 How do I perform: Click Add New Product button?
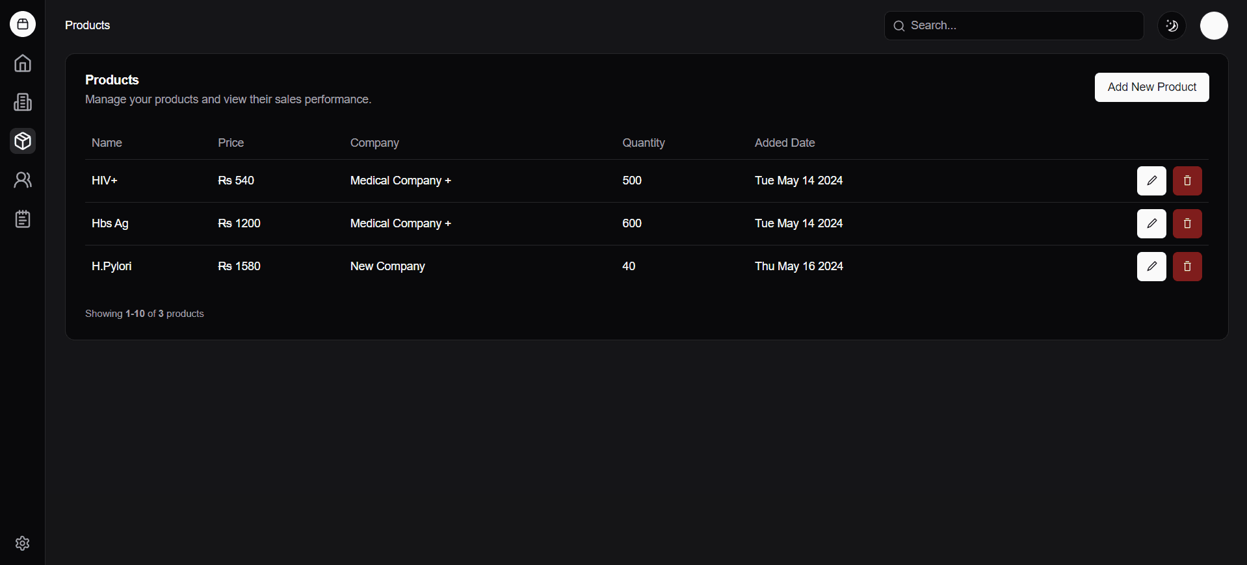pos(1151,87)
